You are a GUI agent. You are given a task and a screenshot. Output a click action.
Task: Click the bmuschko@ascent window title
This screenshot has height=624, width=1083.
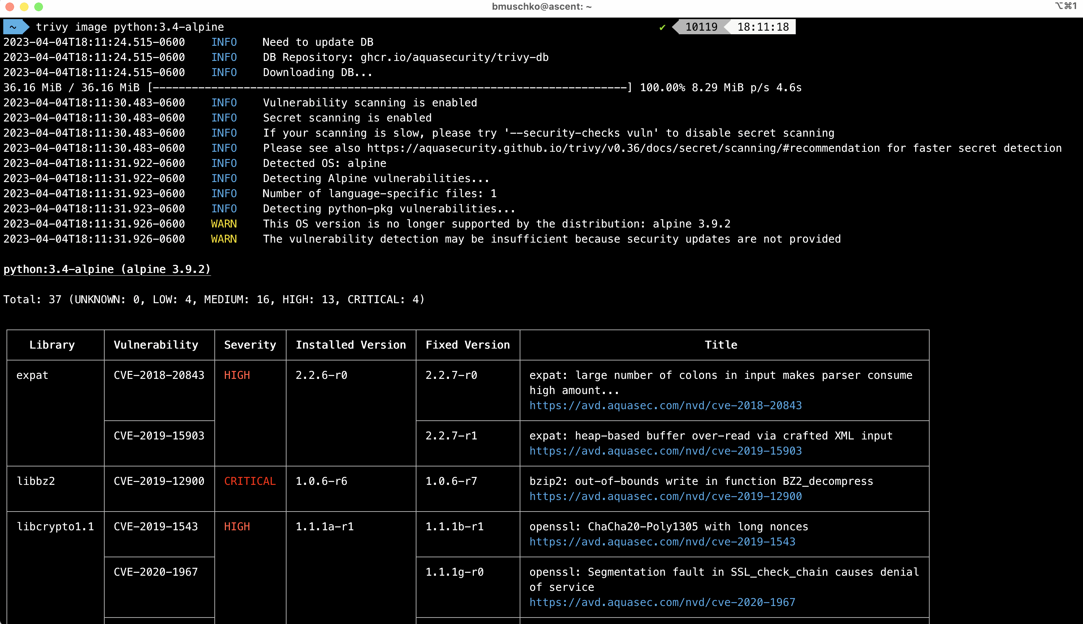[x=541, y=6]
